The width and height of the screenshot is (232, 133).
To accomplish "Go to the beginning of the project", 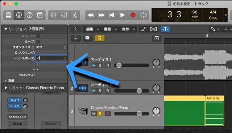I will coord(112,15).
